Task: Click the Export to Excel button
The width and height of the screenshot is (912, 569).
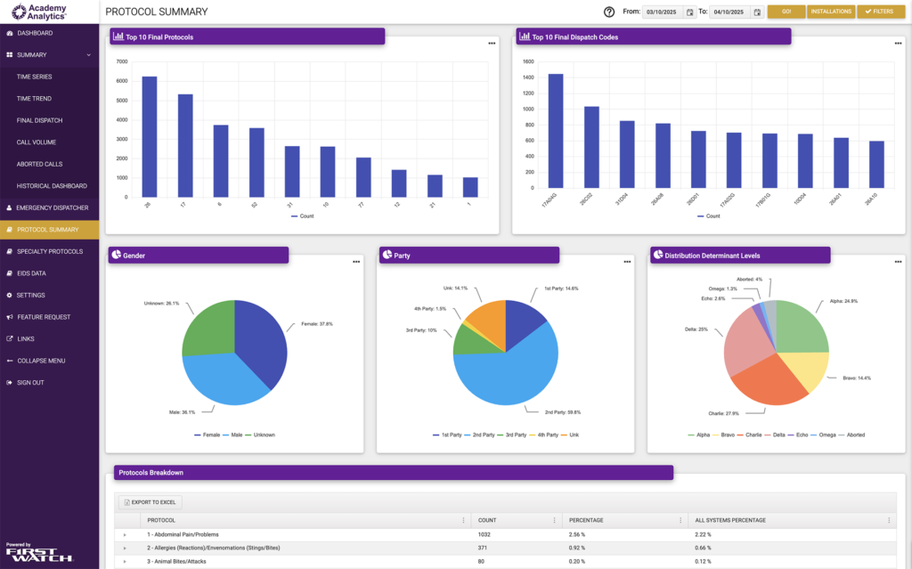Action: (x=151, y=502)
